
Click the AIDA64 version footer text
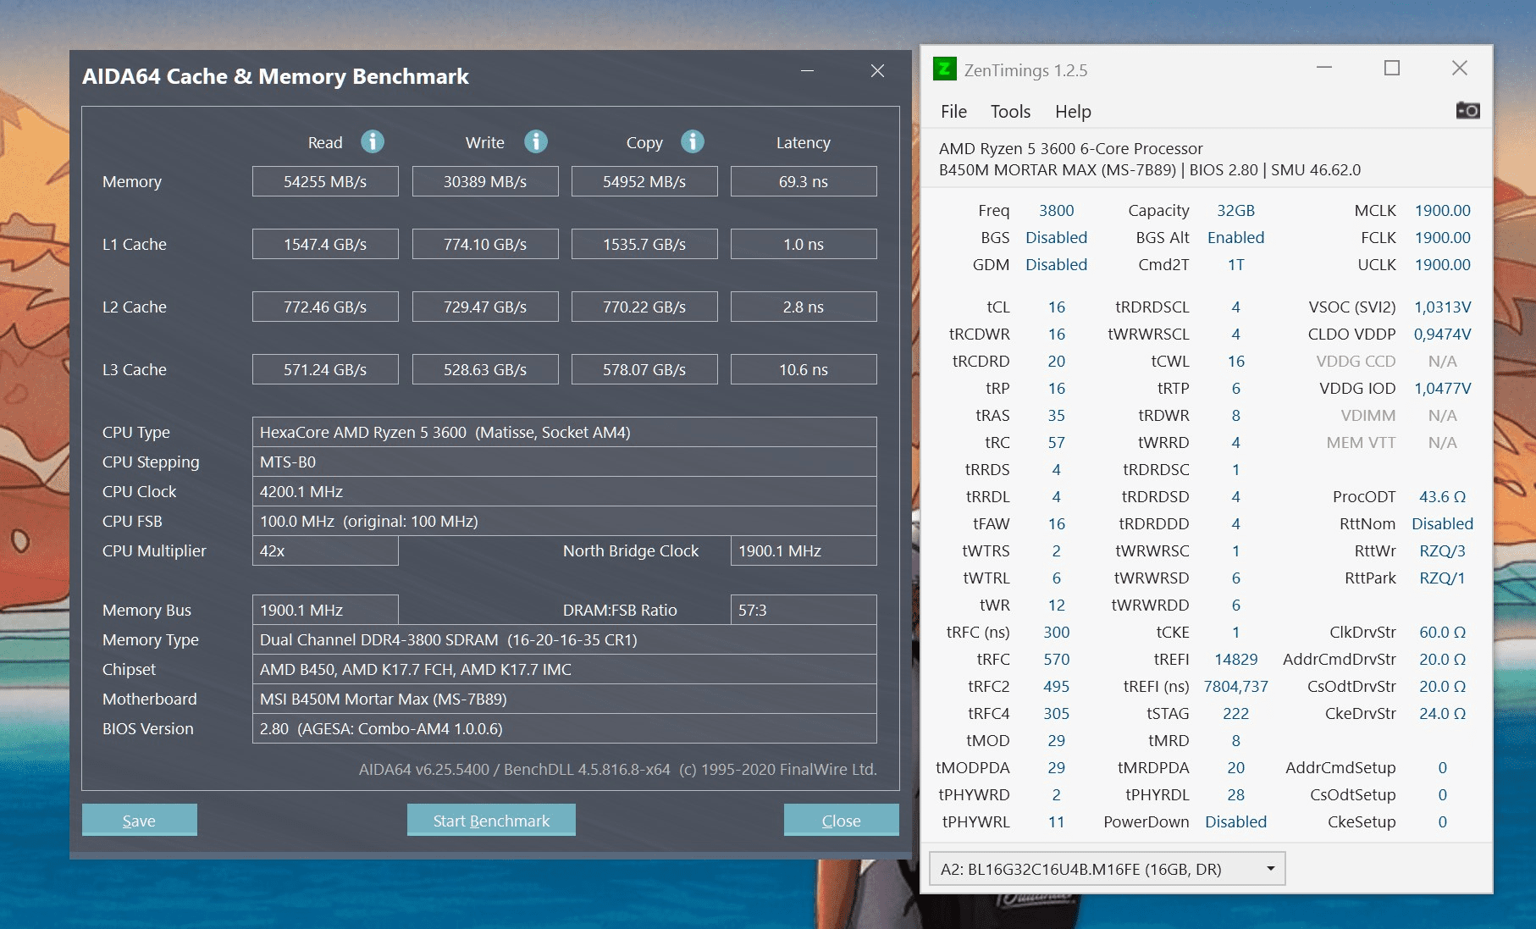(x=617, y=769)
